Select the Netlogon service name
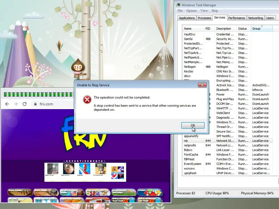 tap(190, 67)
